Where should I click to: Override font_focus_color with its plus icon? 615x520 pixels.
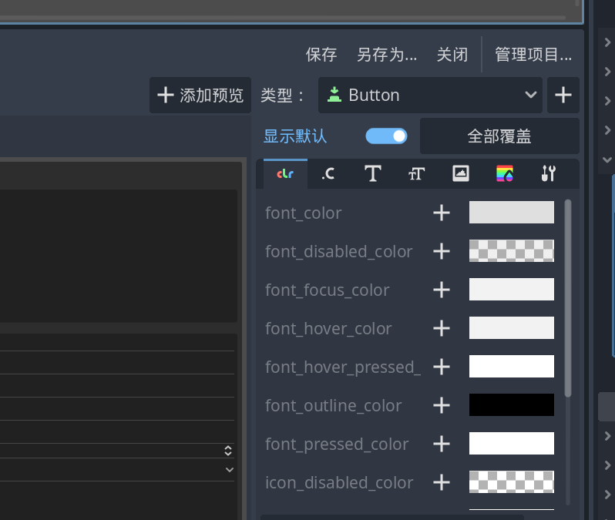(442, 290)
